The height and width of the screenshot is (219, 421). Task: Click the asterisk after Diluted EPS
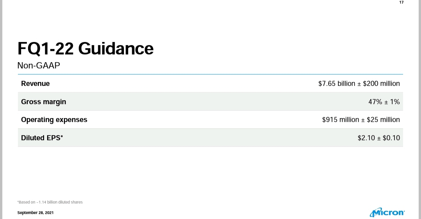[x=62, y=136]
